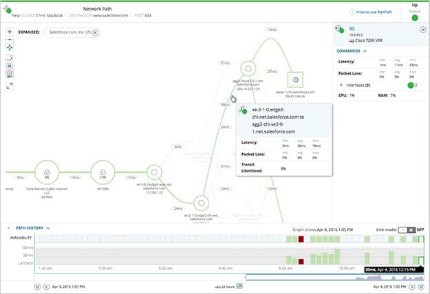Viewport: 430px width, 294px height.
Task: Click the R5 router node icon
Action: tap(339, 29)
